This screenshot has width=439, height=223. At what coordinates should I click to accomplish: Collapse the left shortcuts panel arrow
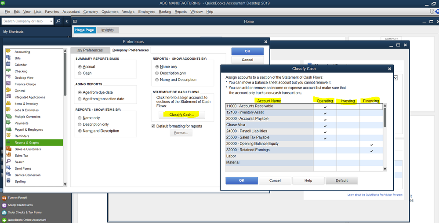(67, 21)
